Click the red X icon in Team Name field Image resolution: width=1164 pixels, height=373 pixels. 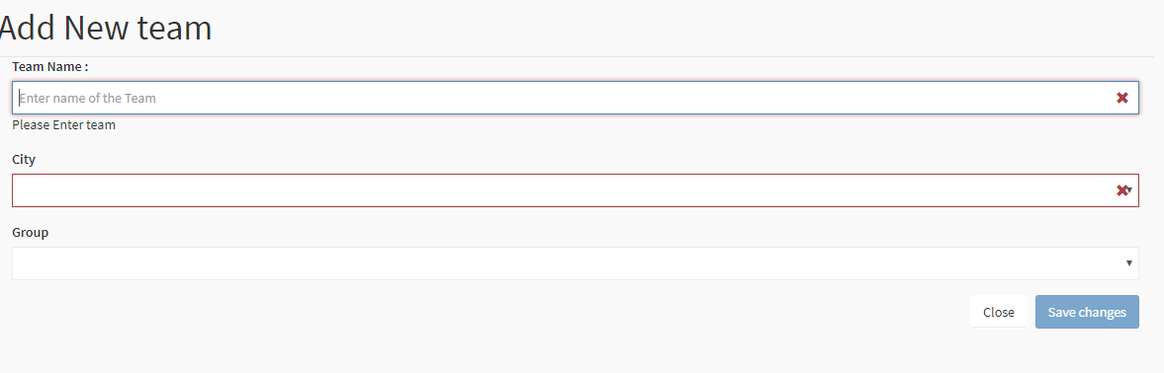1121,98
